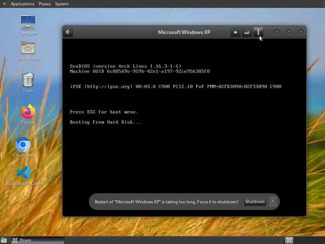The height and width of the screenshot is (244, 325).
Task: Open the Places menu
Action: pyautogui.click(x=45, y=4)
